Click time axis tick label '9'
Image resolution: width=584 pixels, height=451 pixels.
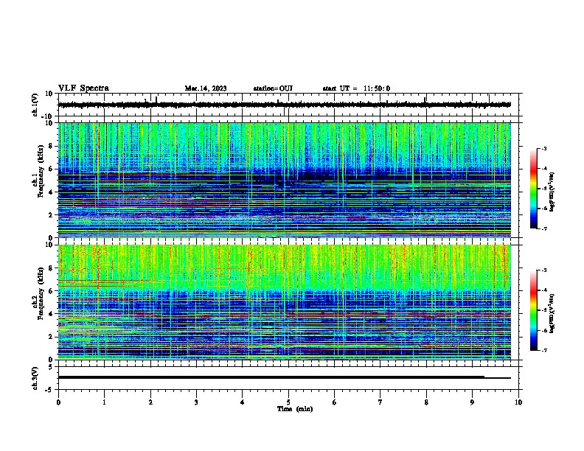click(472, 402)
